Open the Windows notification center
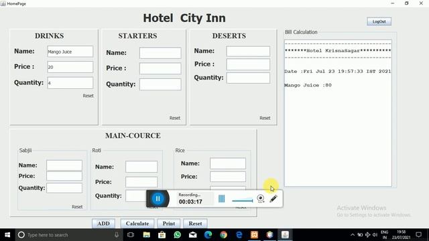Screen dimensions: 429x241 click(x=418, y=235)
